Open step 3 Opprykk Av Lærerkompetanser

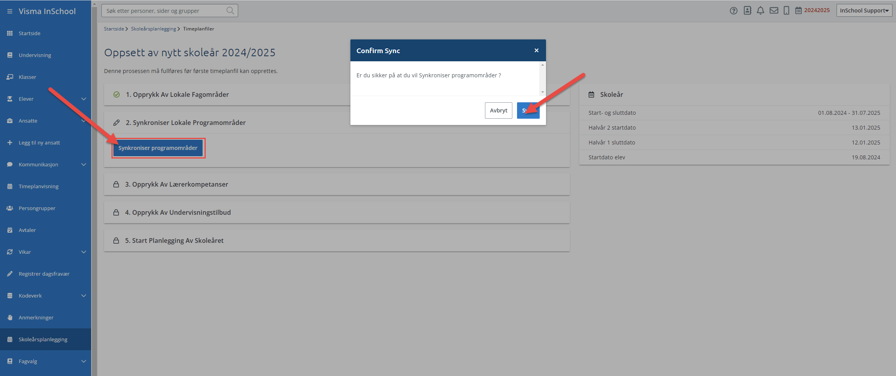337,184
